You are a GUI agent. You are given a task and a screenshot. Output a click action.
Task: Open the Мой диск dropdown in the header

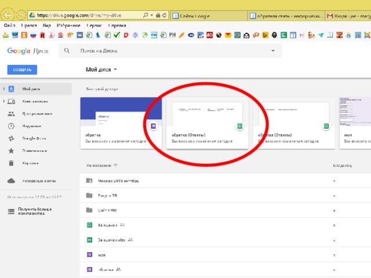click(x=101, y=69)
